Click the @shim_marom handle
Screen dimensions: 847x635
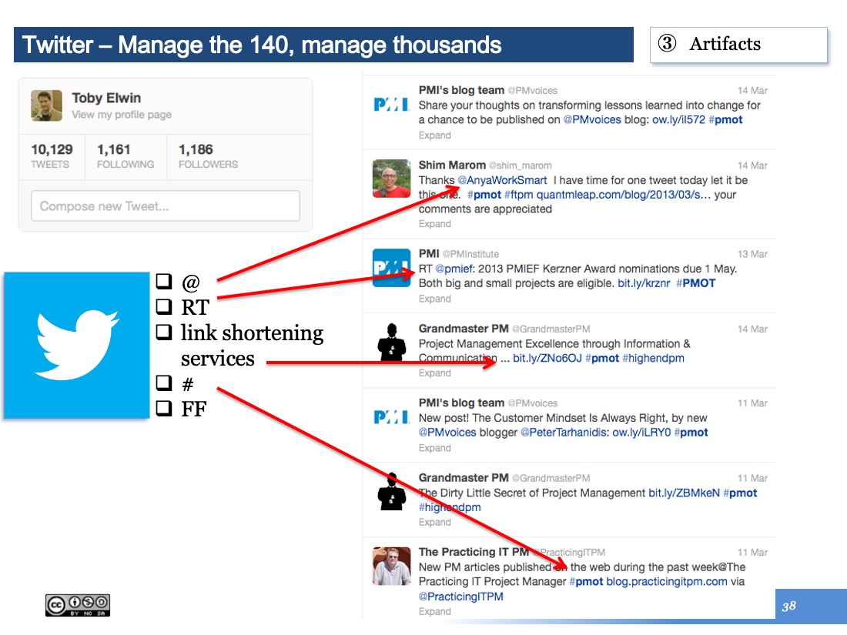point(521,165)
